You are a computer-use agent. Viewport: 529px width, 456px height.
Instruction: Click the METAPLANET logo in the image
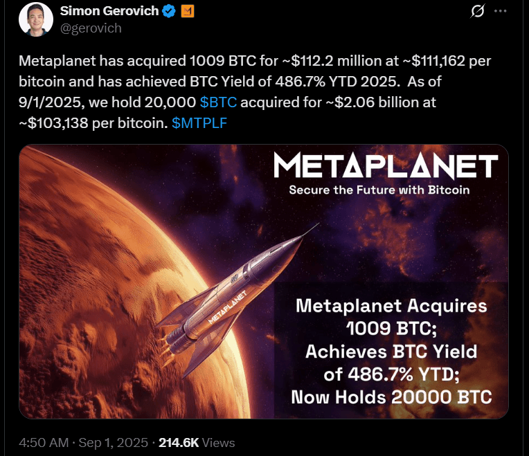click(386, 166)
